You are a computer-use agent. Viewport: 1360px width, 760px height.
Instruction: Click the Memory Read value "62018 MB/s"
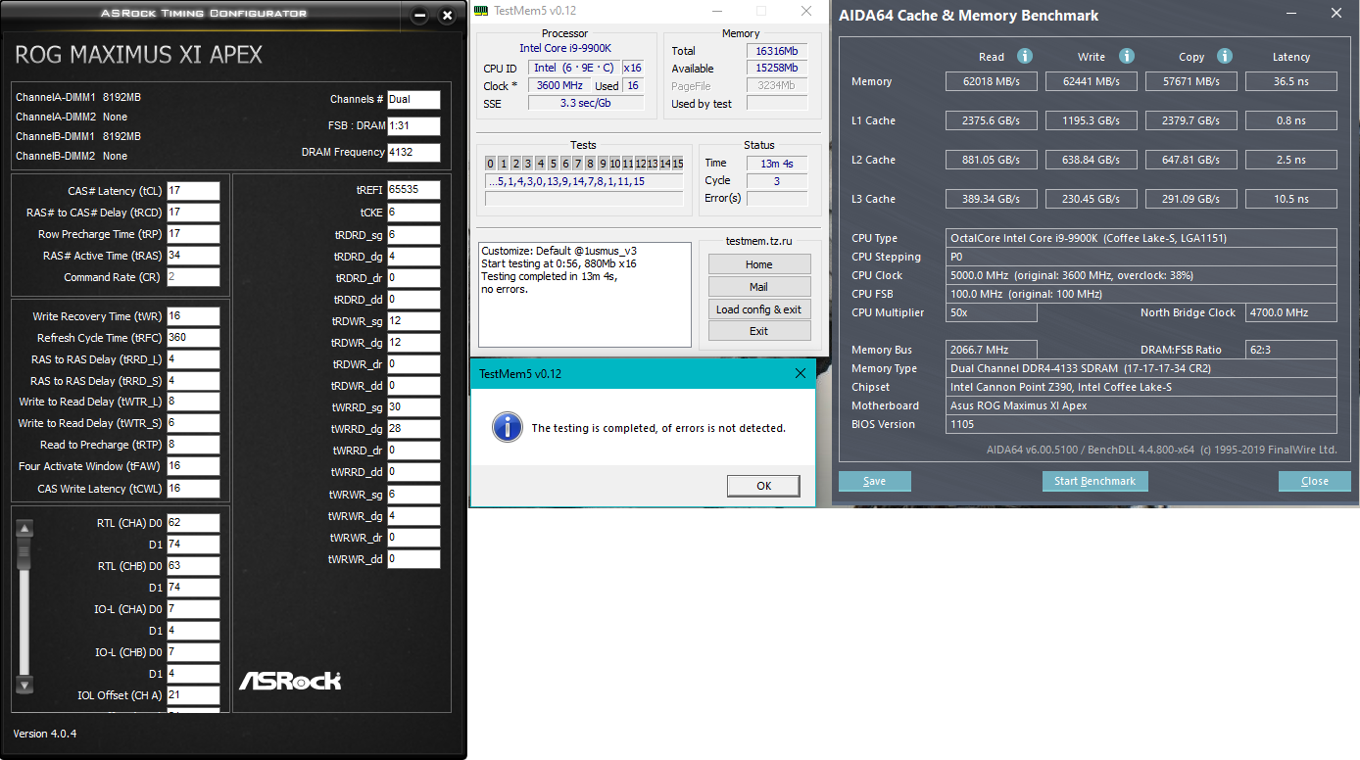pyautogui.click(x=991, y=81)
